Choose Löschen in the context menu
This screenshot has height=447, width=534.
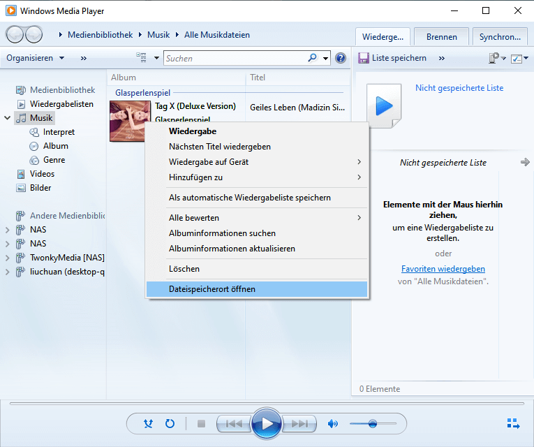[184, 269]
